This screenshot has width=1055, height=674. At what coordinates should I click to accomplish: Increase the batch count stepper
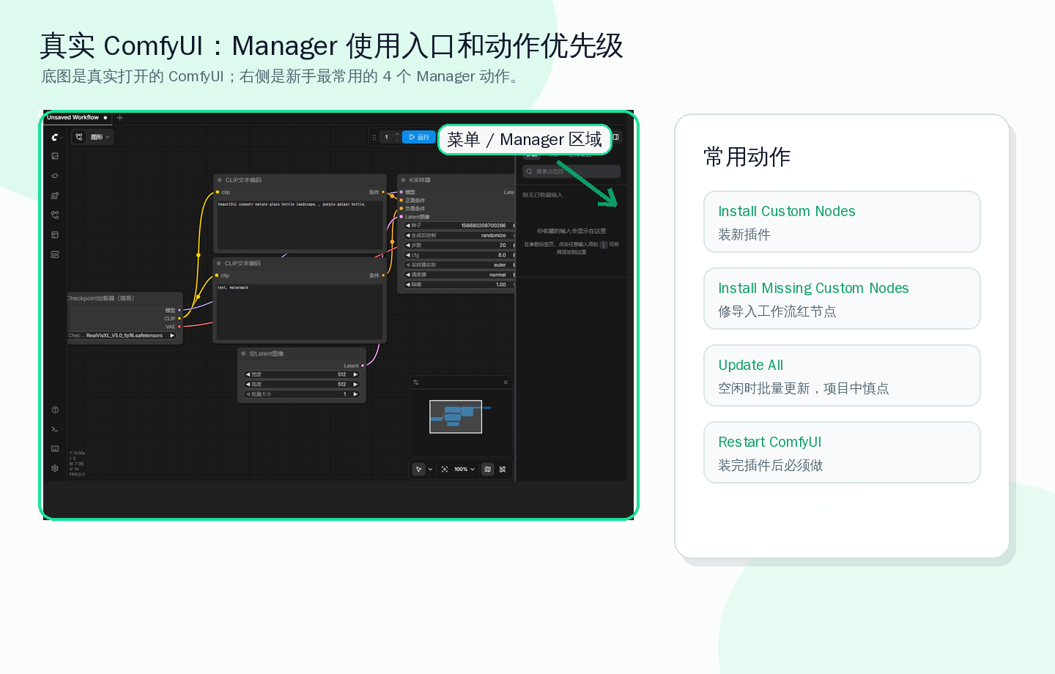pos(397,134)
